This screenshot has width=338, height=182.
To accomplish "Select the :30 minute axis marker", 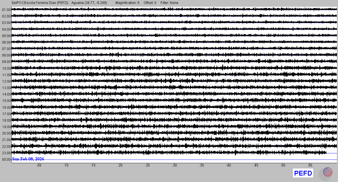I will 174,165.
